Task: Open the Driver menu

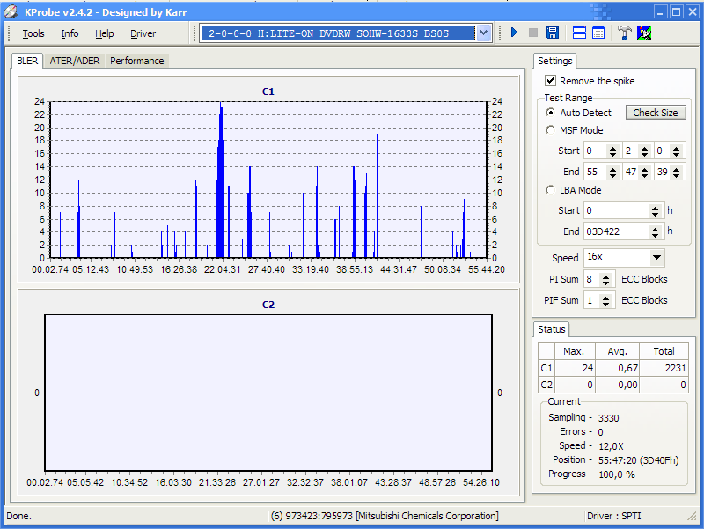Action: pos(143,33)
